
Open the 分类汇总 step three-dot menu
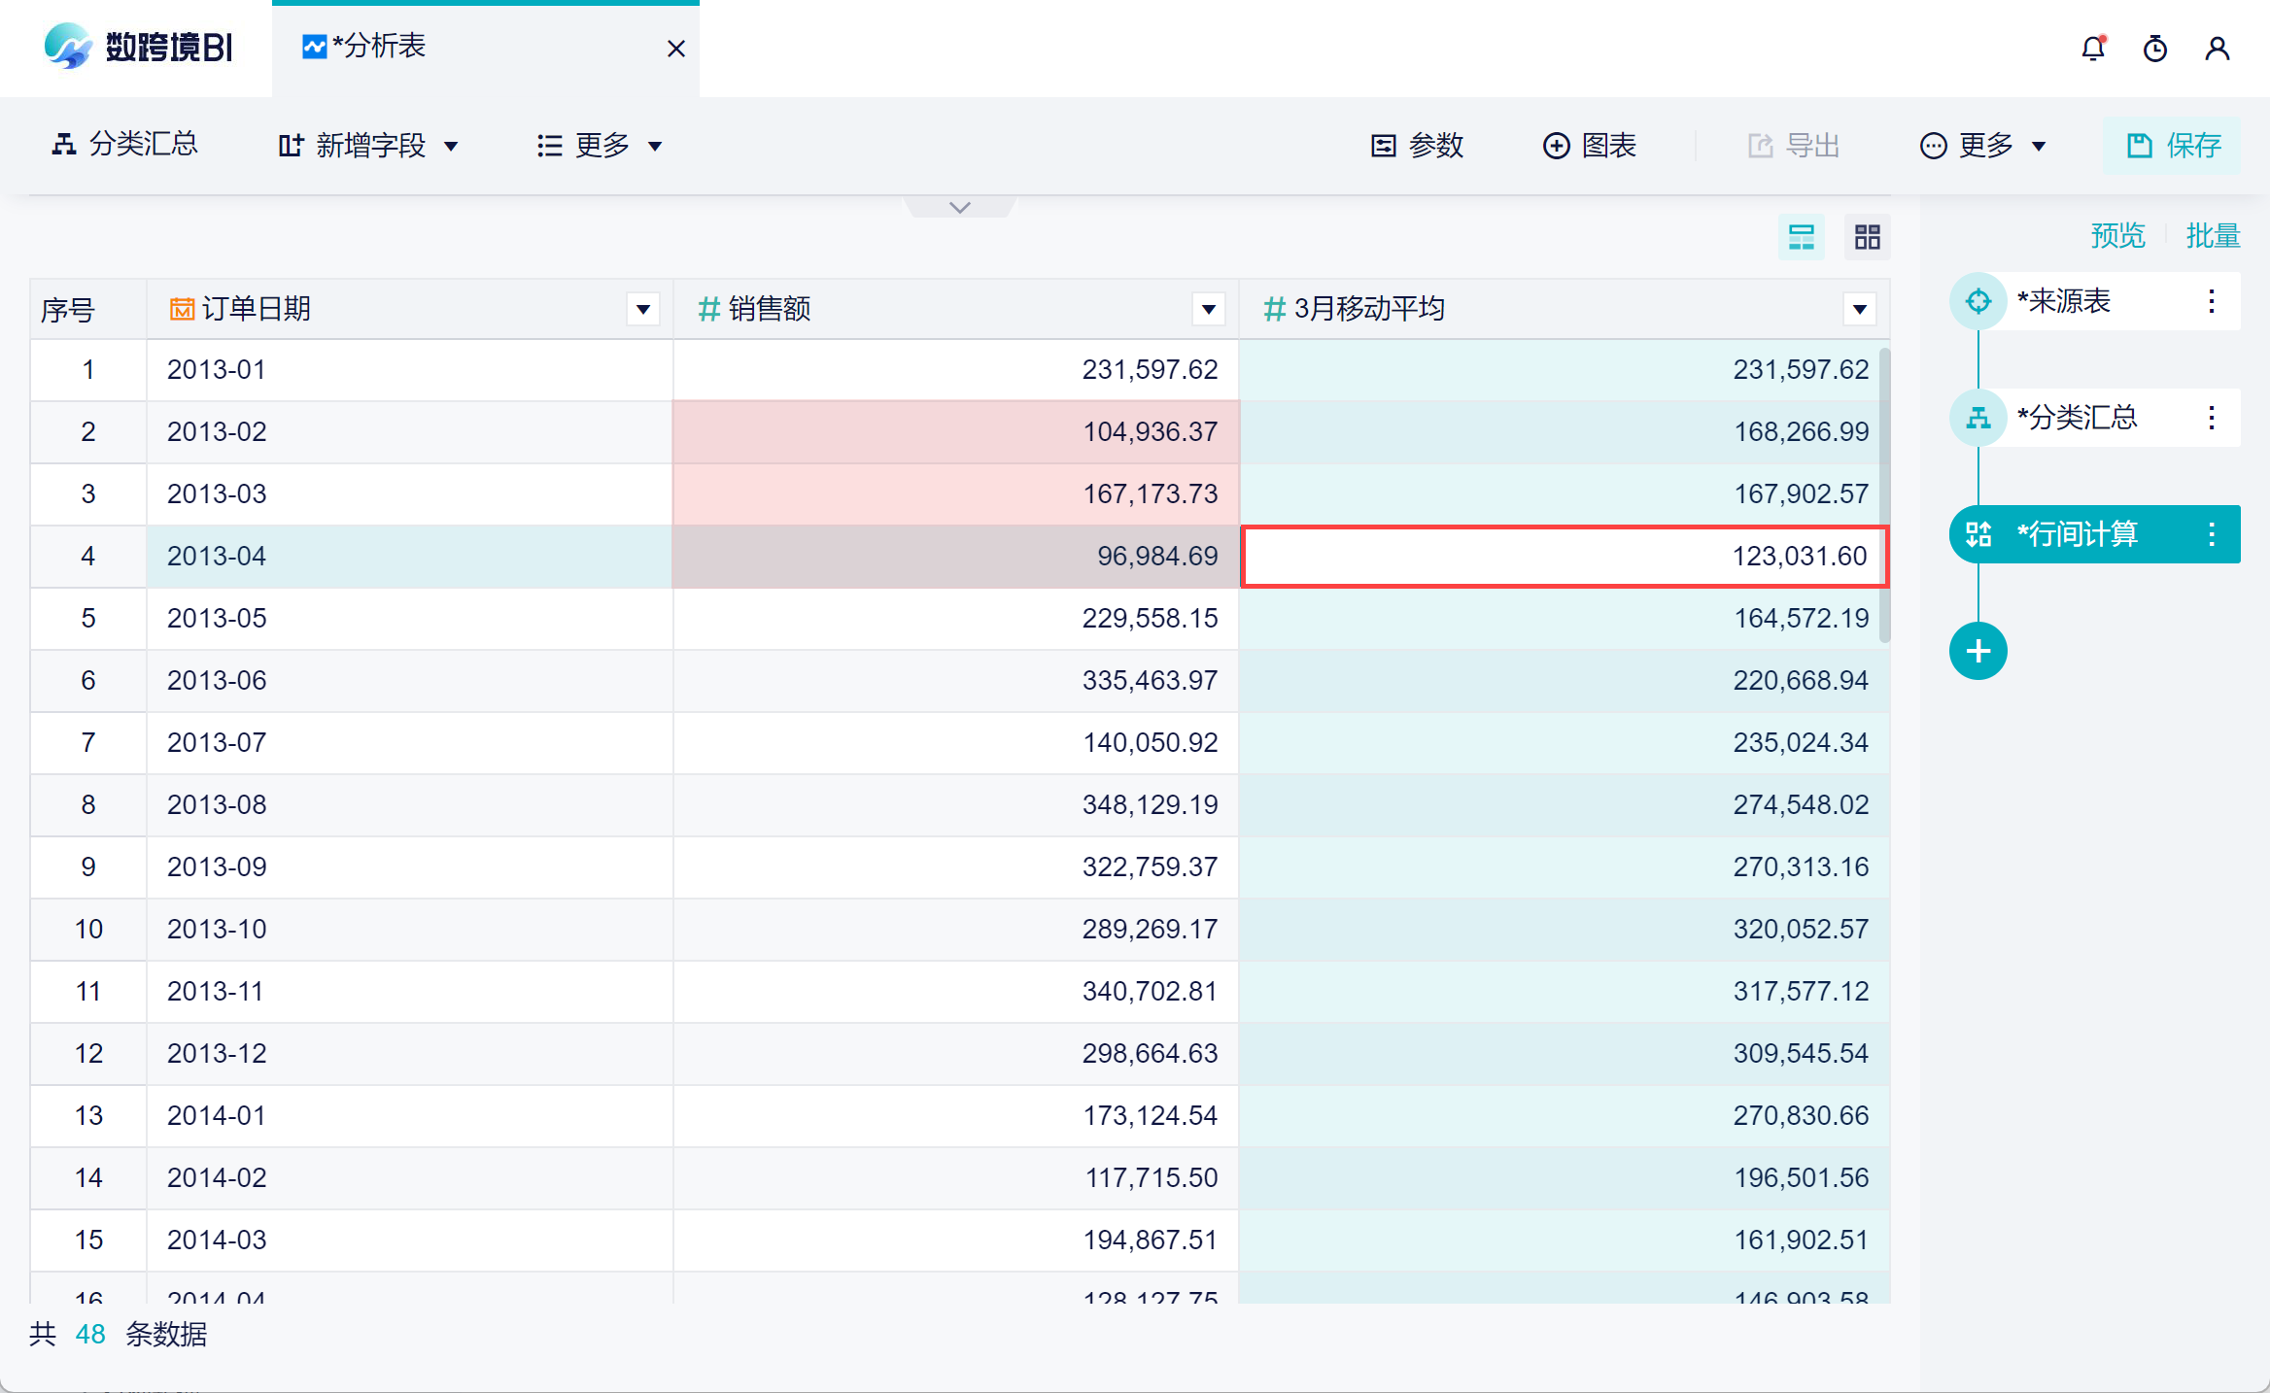(2212, 418)
